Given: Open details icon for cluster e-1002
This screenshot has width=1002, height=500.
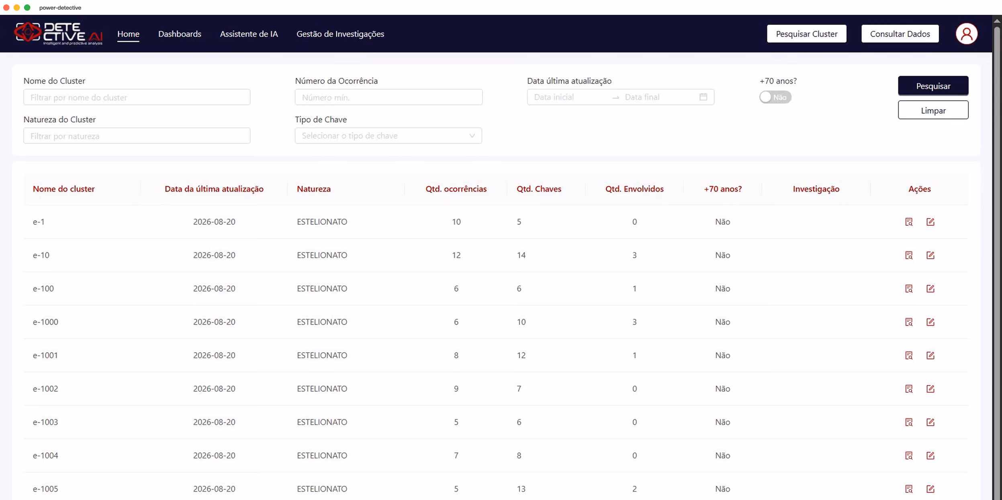Looking at the screenshot, I should pos(909,388).
